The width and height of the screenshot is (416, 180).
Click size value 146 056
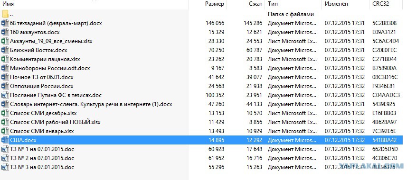[x=215, y=23]
